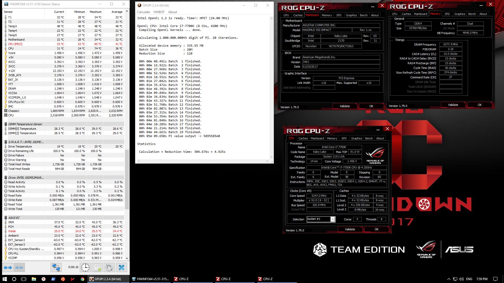Select Water temperature sensor row
Image resolution: width=504 pixels, height=283 pixels.
tap(64, 231)
